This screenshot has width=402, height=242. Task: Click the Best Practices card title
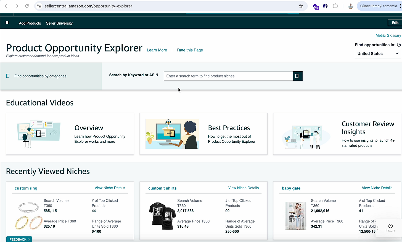click(x=229, y=128)
